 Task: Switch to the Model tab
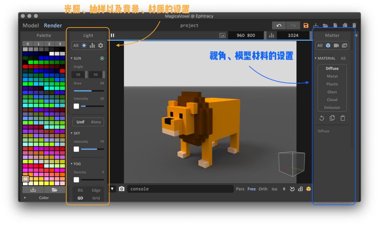click(x=31, y=25)
